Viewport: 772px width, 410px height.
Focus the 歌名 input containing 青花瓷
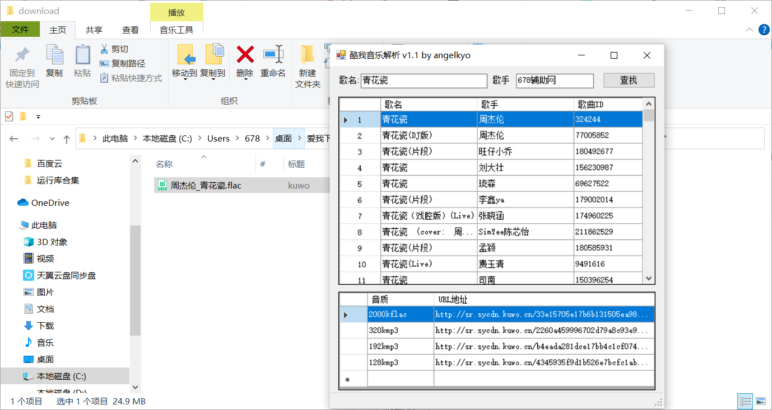424,81
